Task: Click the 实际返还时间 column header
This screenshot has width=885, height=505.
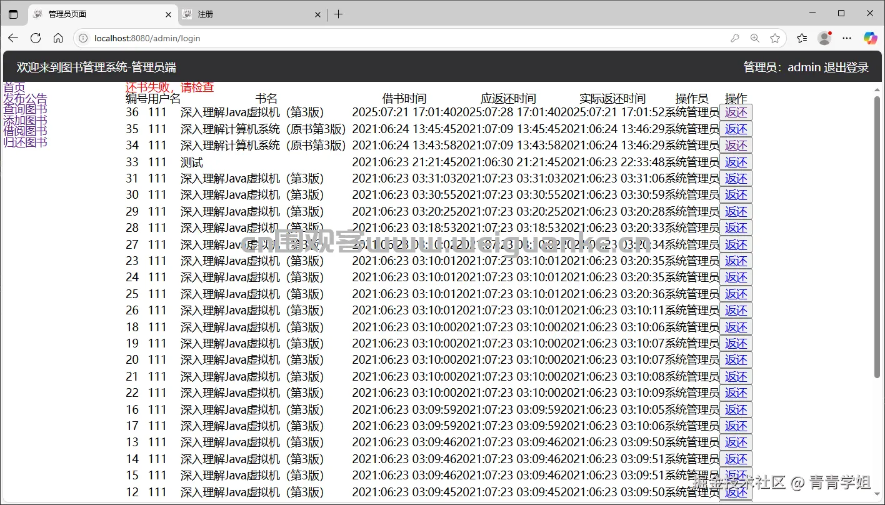Action: pos(612,99)
